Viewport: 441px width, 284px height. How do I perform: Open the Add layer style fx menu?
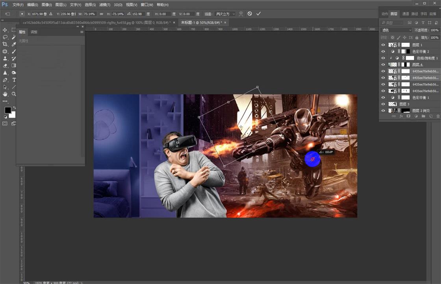(401, 116)
